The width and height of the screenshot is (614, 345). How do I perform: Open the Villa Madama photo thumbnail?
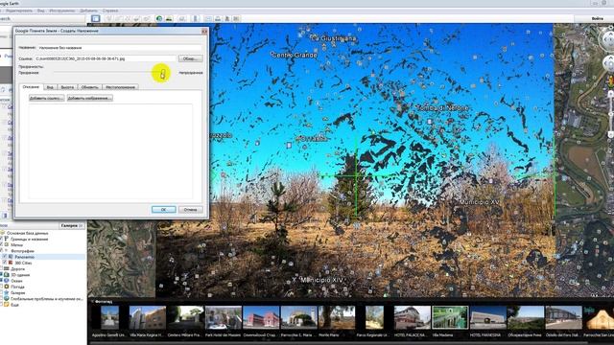click(450, 317)
